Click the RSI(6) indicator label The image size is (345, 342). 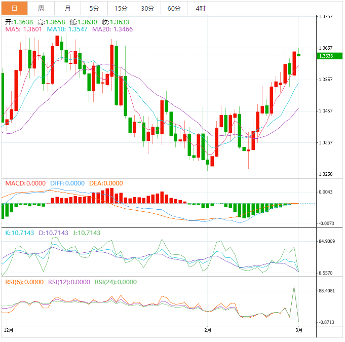24,282
